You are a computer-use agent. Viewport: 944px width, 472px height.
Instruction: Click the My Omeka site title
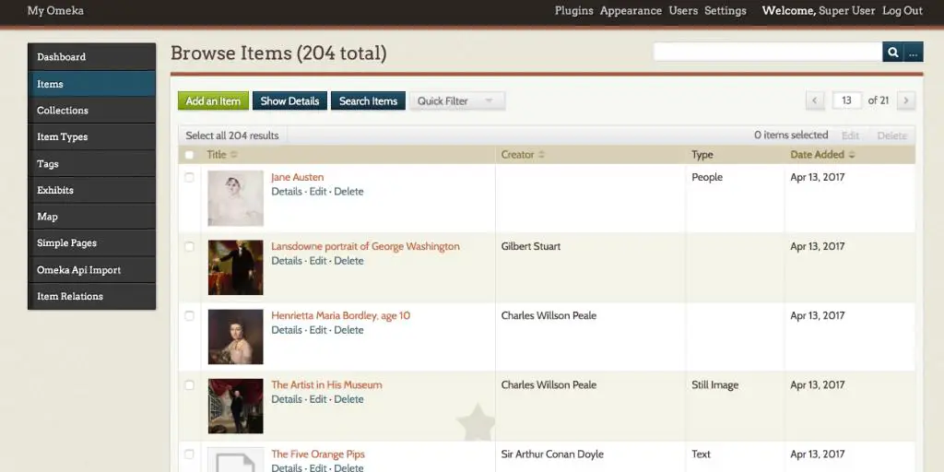tap(55, 11)
